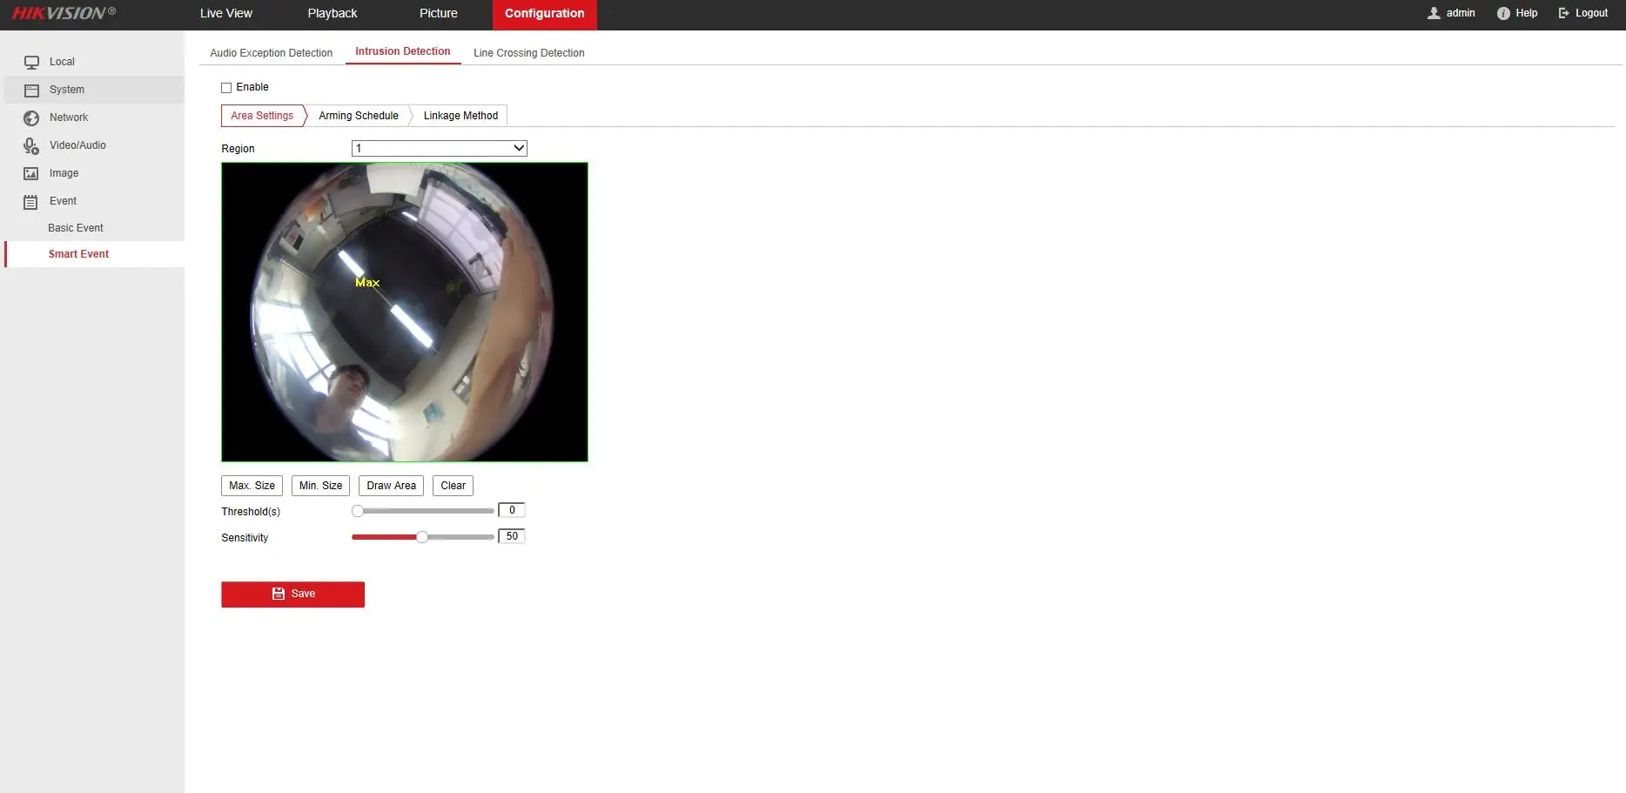This screenshot has height=793, width=1626.
Task: Open Image in sidebar
Action: click(92, 173)
